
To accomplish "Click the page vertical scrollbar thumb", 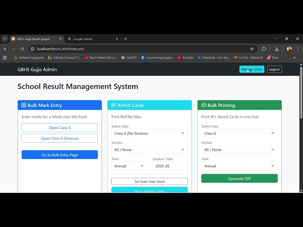I will 301,93.
